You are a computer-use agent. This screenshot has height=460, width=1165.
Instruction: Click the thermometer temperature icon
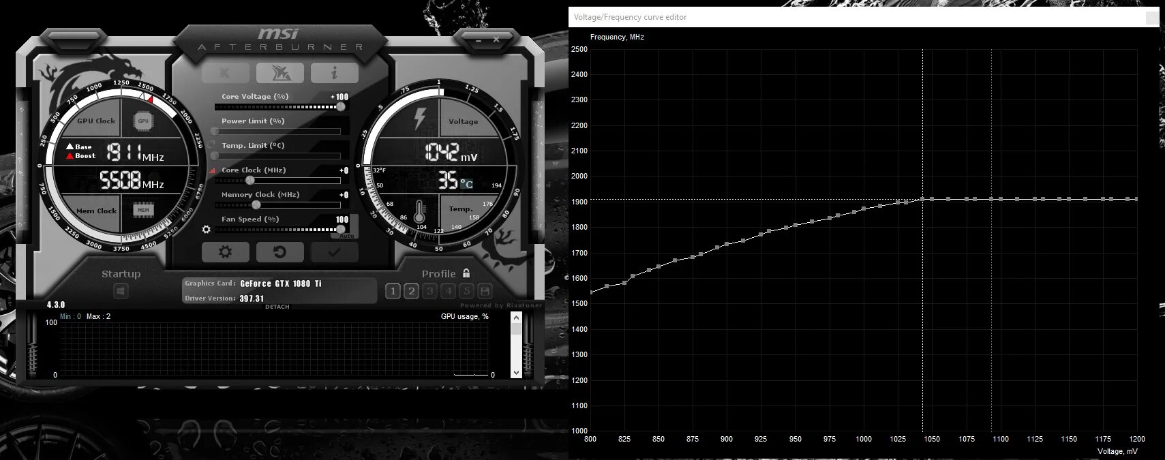(420, 210)
